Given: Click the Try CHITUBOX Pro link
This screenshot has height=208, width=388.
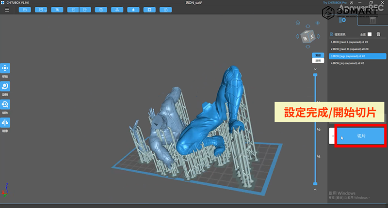Looking at the screenshot, I should [336, 2].
